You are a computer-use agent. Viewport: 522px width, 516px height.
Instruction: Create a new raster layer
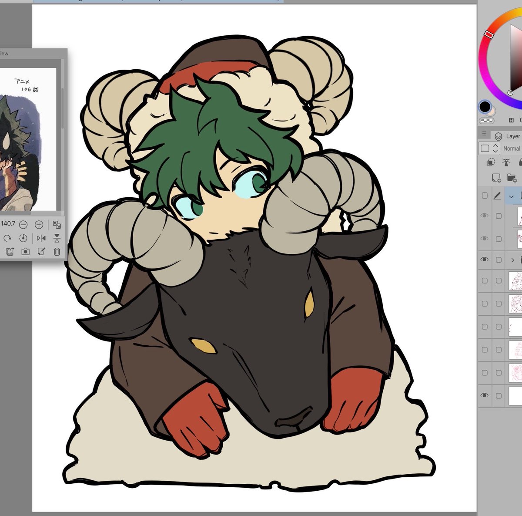(496, 178)
